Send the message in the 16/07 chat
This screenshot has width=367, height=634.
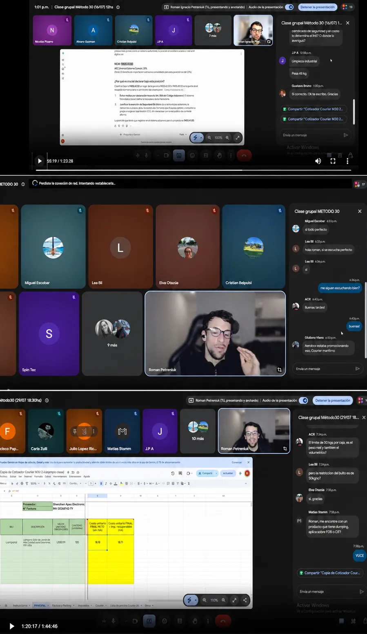[346, 135]
